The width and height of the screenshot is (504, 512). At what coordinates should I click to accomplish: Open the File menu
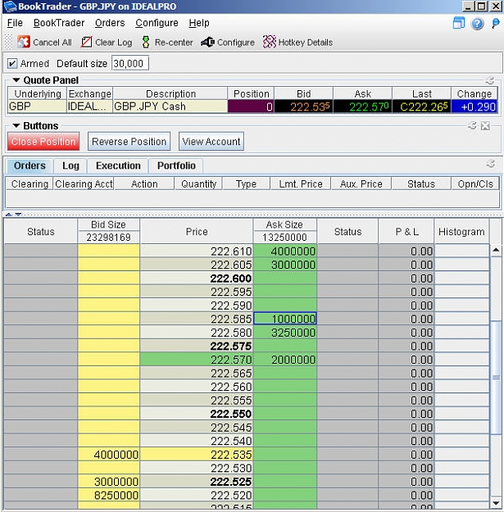(15, 23)
